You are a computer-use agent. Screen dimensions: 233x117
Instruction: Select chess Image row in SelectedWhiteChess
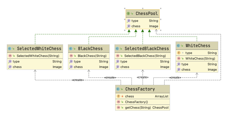point(35,67)
